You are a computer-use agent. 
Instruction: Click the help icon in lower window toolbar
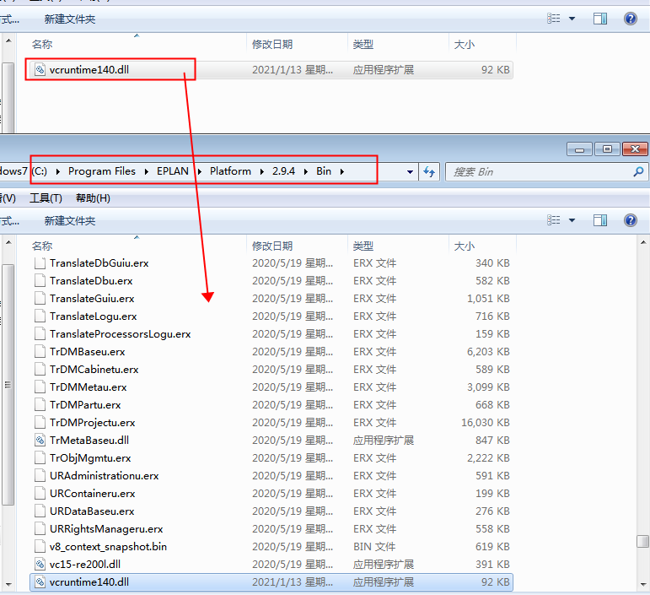[630, 220]
